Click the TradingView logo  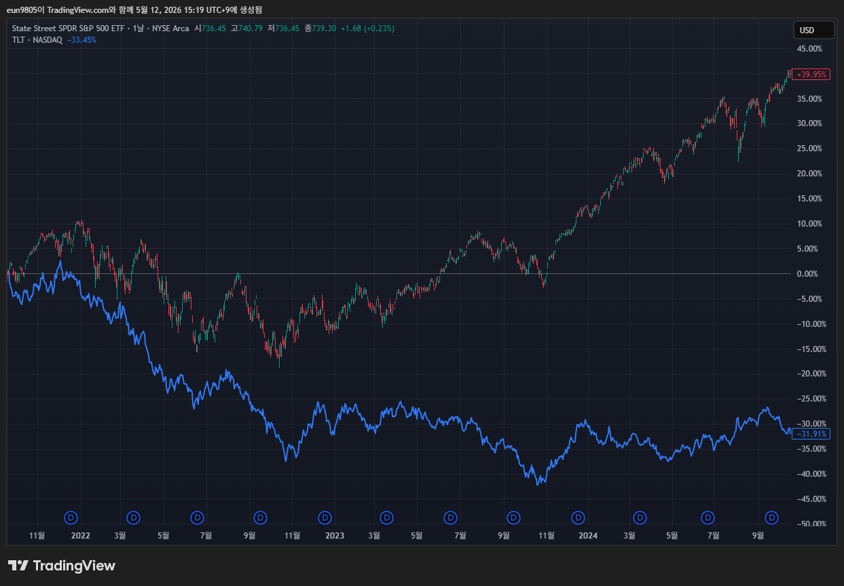tap(62, 566)
